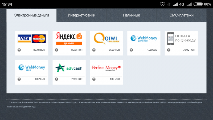Tap the 68% battery percentage

click(207, 4)
